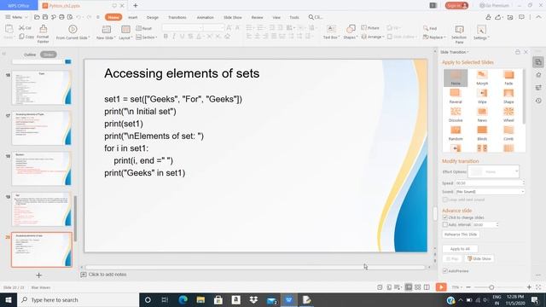Open the Insert ribbon tab

133,17
